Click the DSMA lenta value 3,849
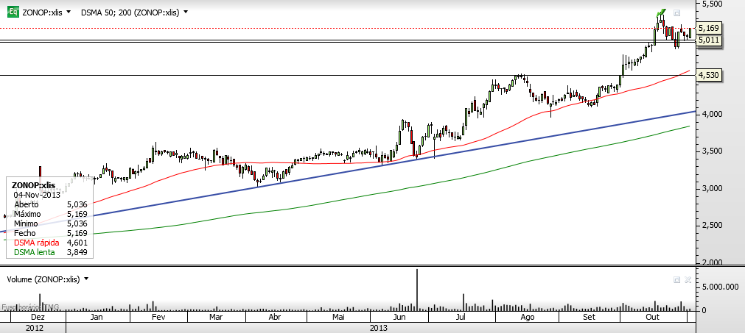The width and height of the screenshot is (745, 333). click(77, 252)
